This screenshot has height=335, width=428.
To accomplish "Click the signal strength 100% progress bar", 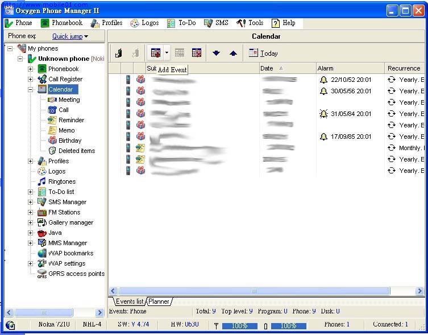I will (240, 326).
